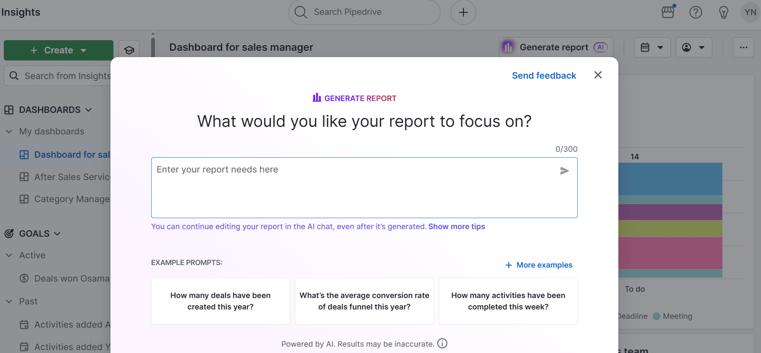
Task: Click the Insights page title
Action: tap(20, 12)
